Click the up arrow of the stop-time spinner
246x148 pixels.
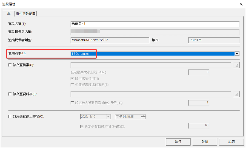pyautogui.click(x=143, y=115)
